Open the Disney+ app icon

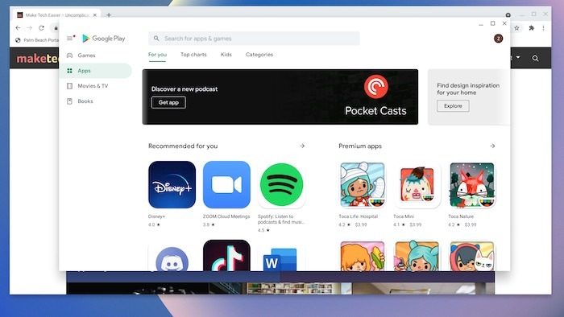coord(172,184)
